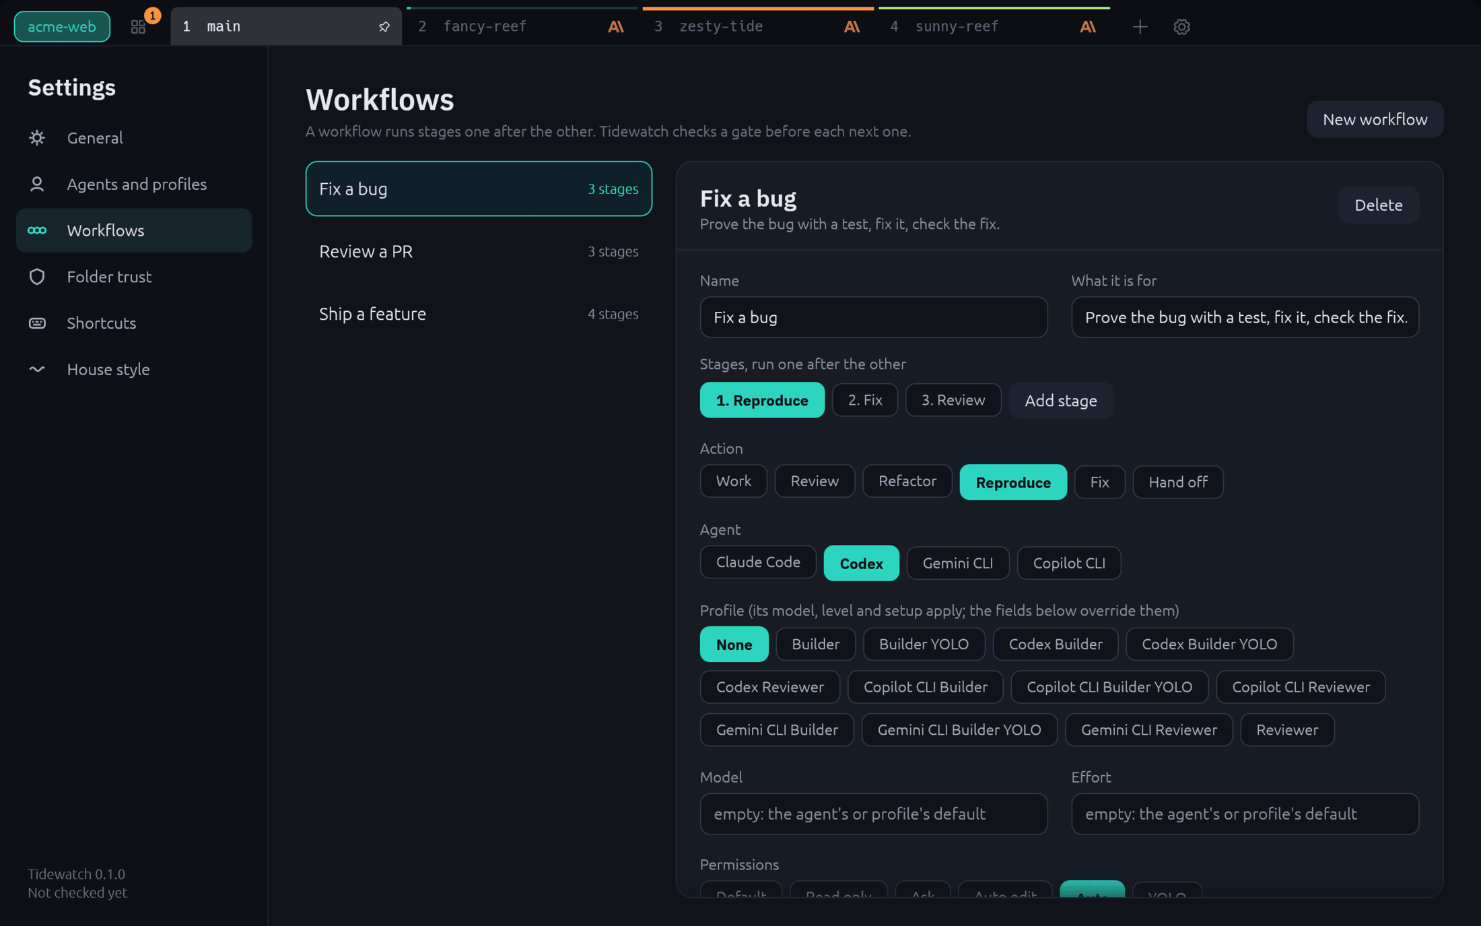Select the Fix a bug workflow

click(479, 189)
